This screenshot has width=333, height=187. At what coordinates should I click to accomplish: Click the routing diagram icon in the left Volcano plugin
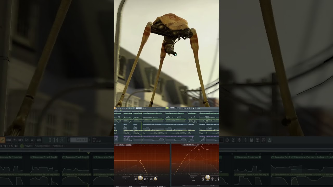(x=125, y=178)
